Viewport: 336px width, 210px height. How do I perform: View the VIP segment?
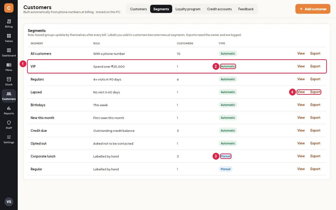301,66
